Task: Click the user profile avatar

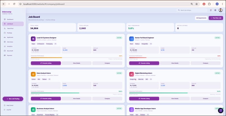Action: point(220,10)
